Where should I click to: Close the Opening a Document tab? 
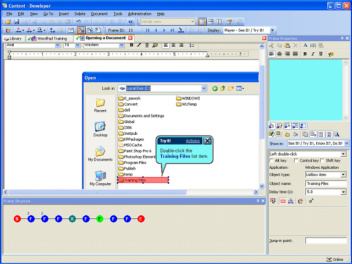130,38
